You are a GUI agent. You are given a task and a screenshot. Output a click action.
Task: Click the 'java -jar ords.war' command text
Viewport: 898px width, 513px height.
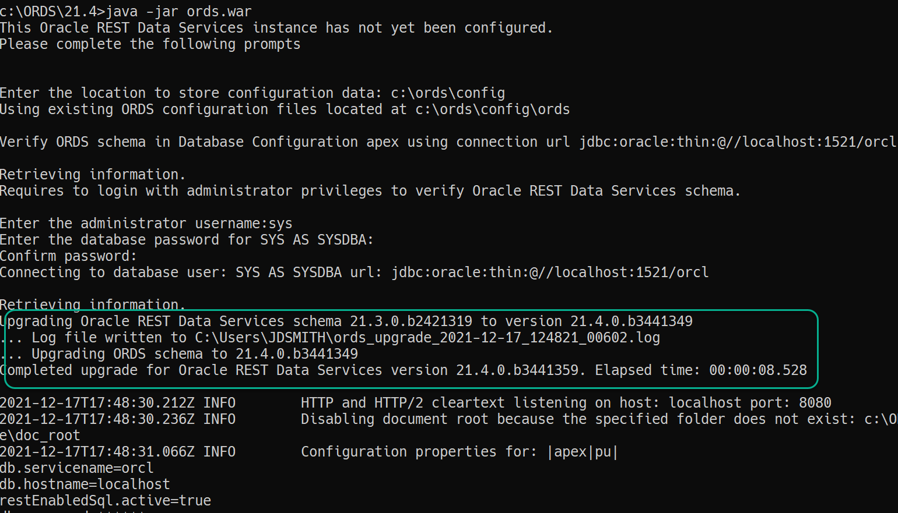point(178,12)
